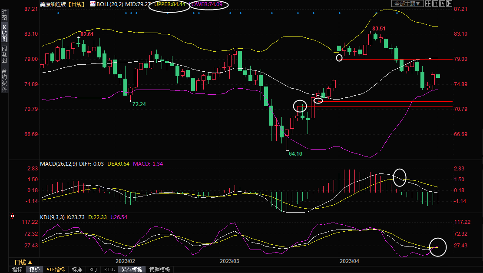
Task: Click the VIP指标 template option
Action: [x=56, y=270]
